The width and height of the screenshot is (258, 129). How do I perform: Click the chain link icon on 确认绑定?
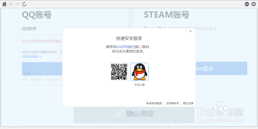(x=120, y=114)
